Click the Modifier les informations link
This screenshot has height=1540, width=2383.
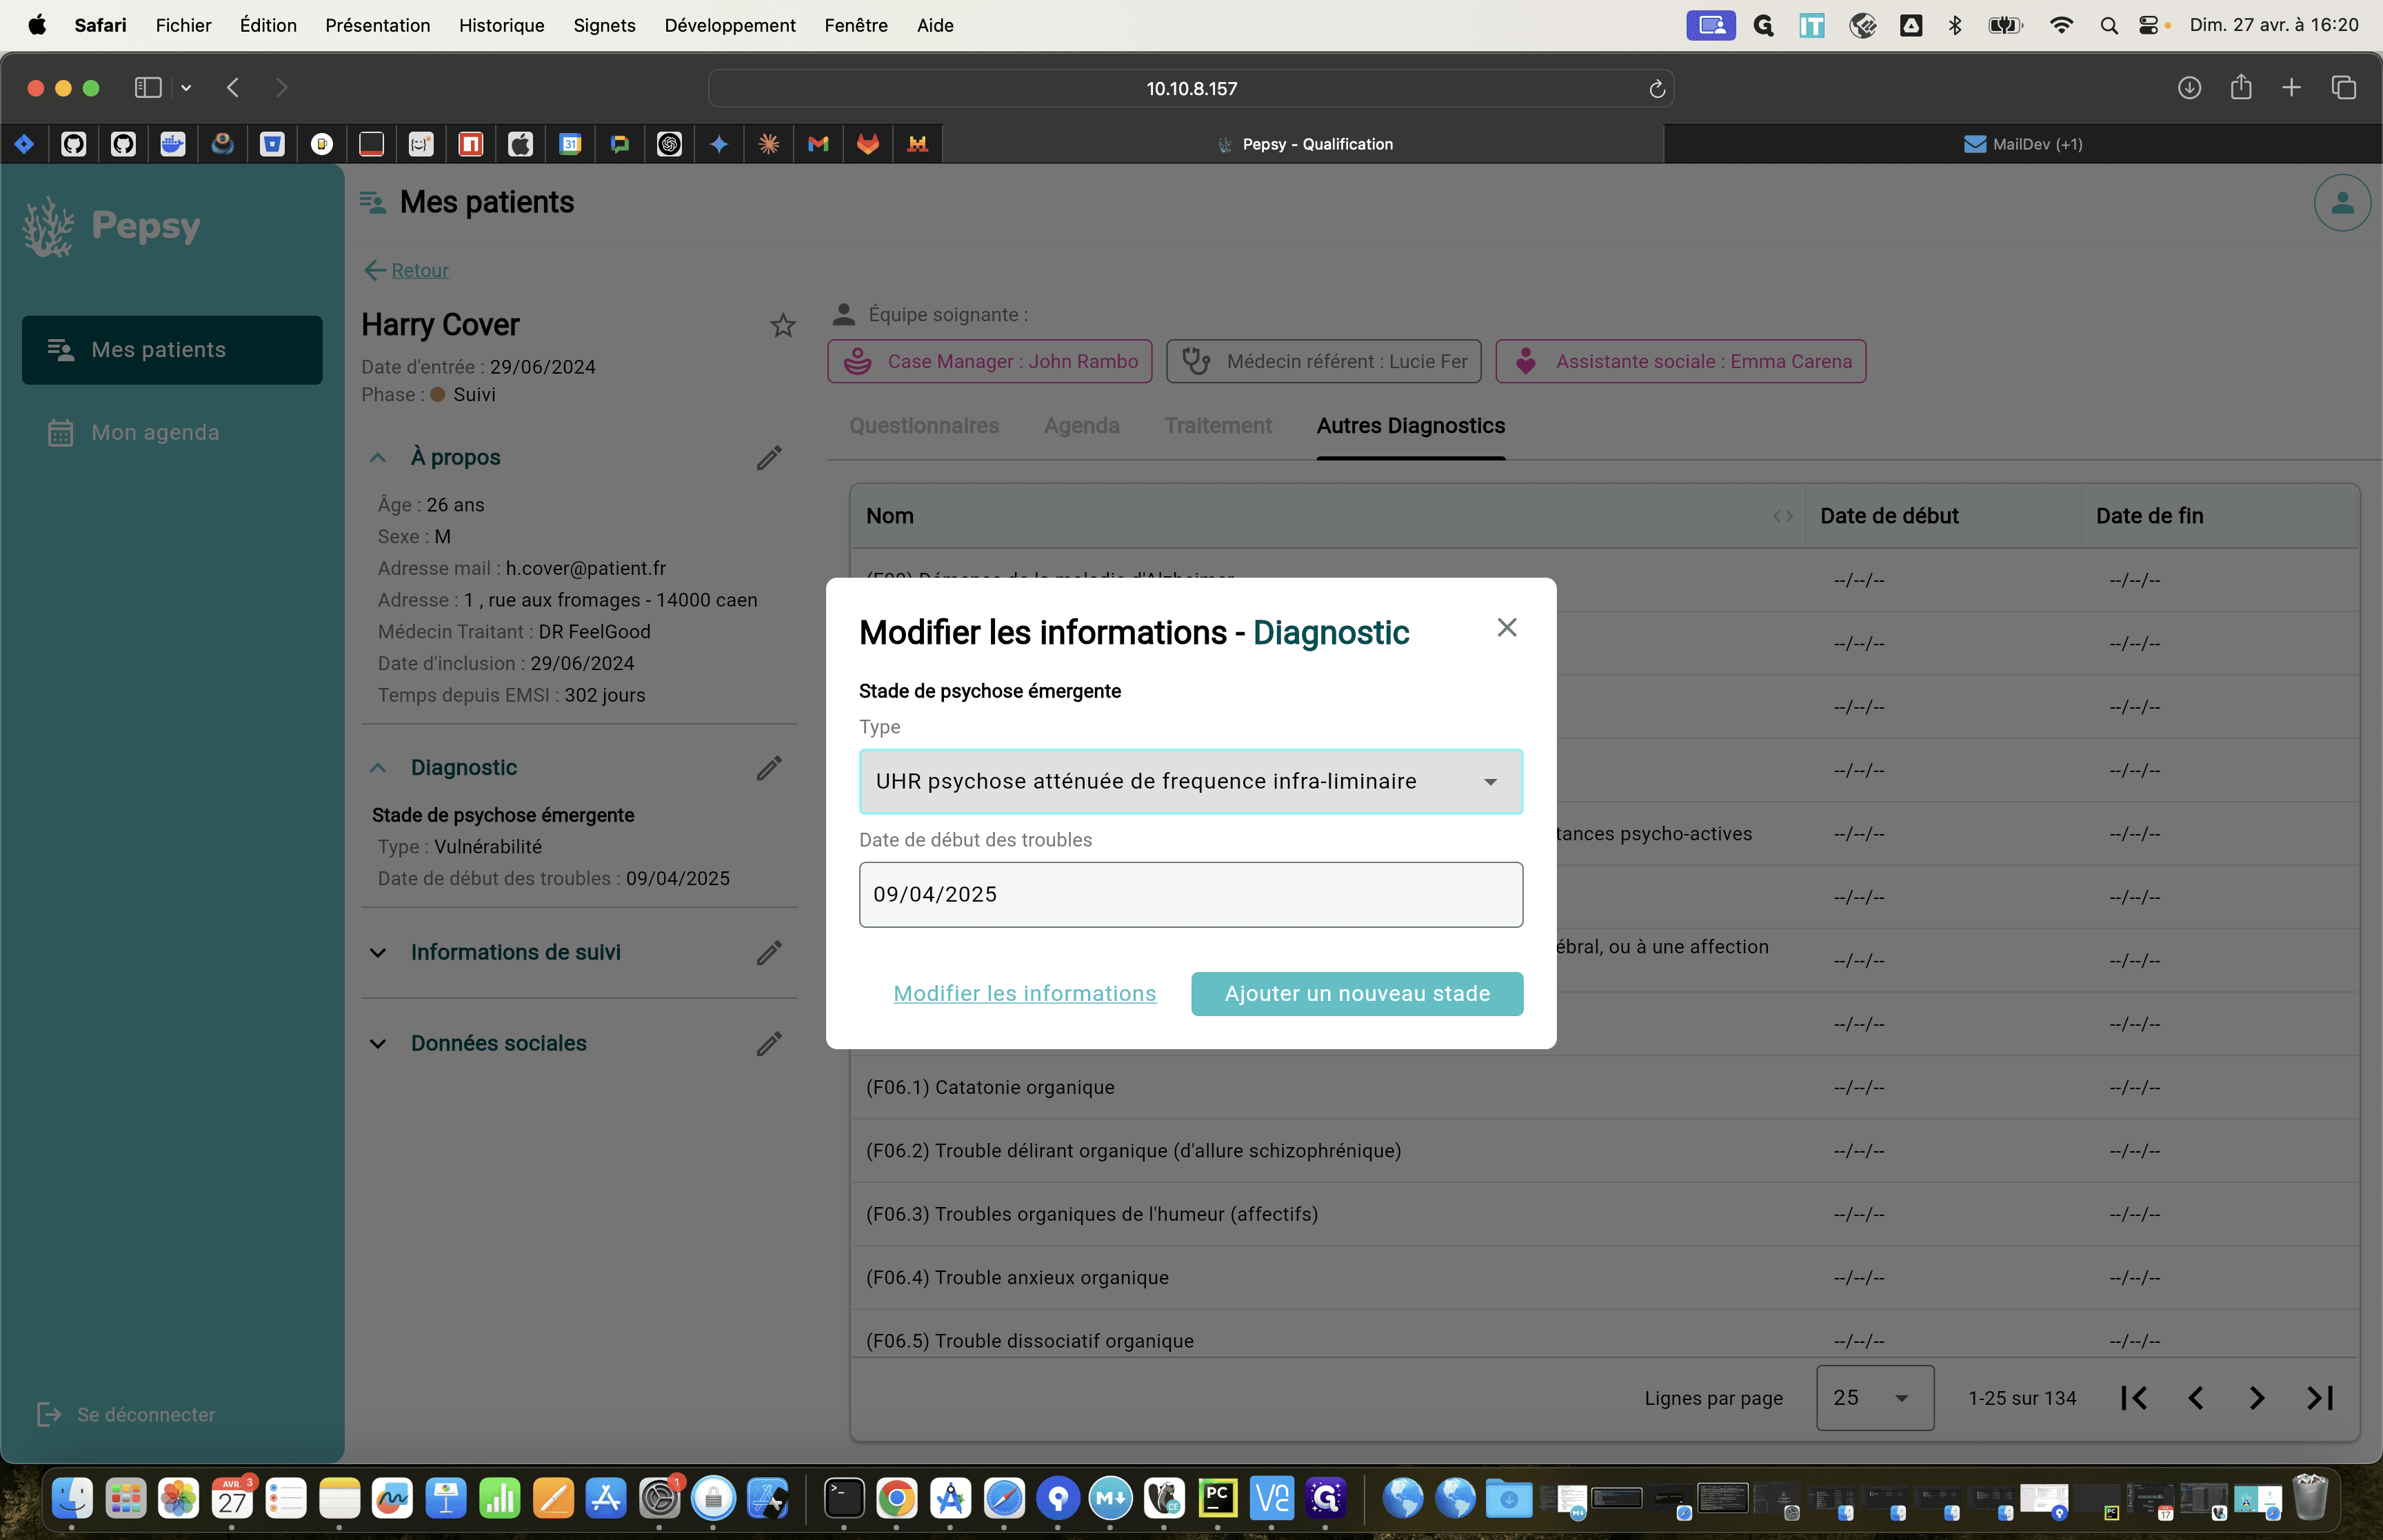click(1024, 993)
